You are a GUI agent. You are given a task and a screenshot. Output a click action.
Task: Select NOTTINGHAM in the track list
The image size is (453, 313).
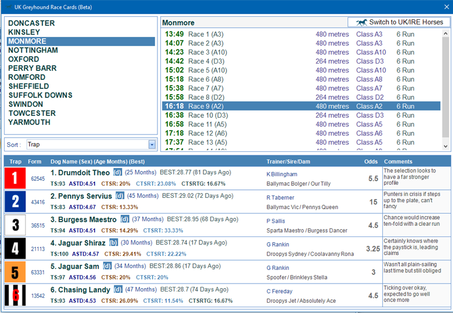point(33,50)
